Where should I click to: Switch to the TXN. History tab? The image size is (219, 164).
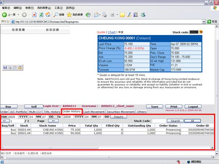(52, 112)
